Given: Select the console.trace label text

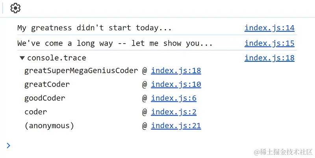Looking at the screenshot, I should [57, 58].
